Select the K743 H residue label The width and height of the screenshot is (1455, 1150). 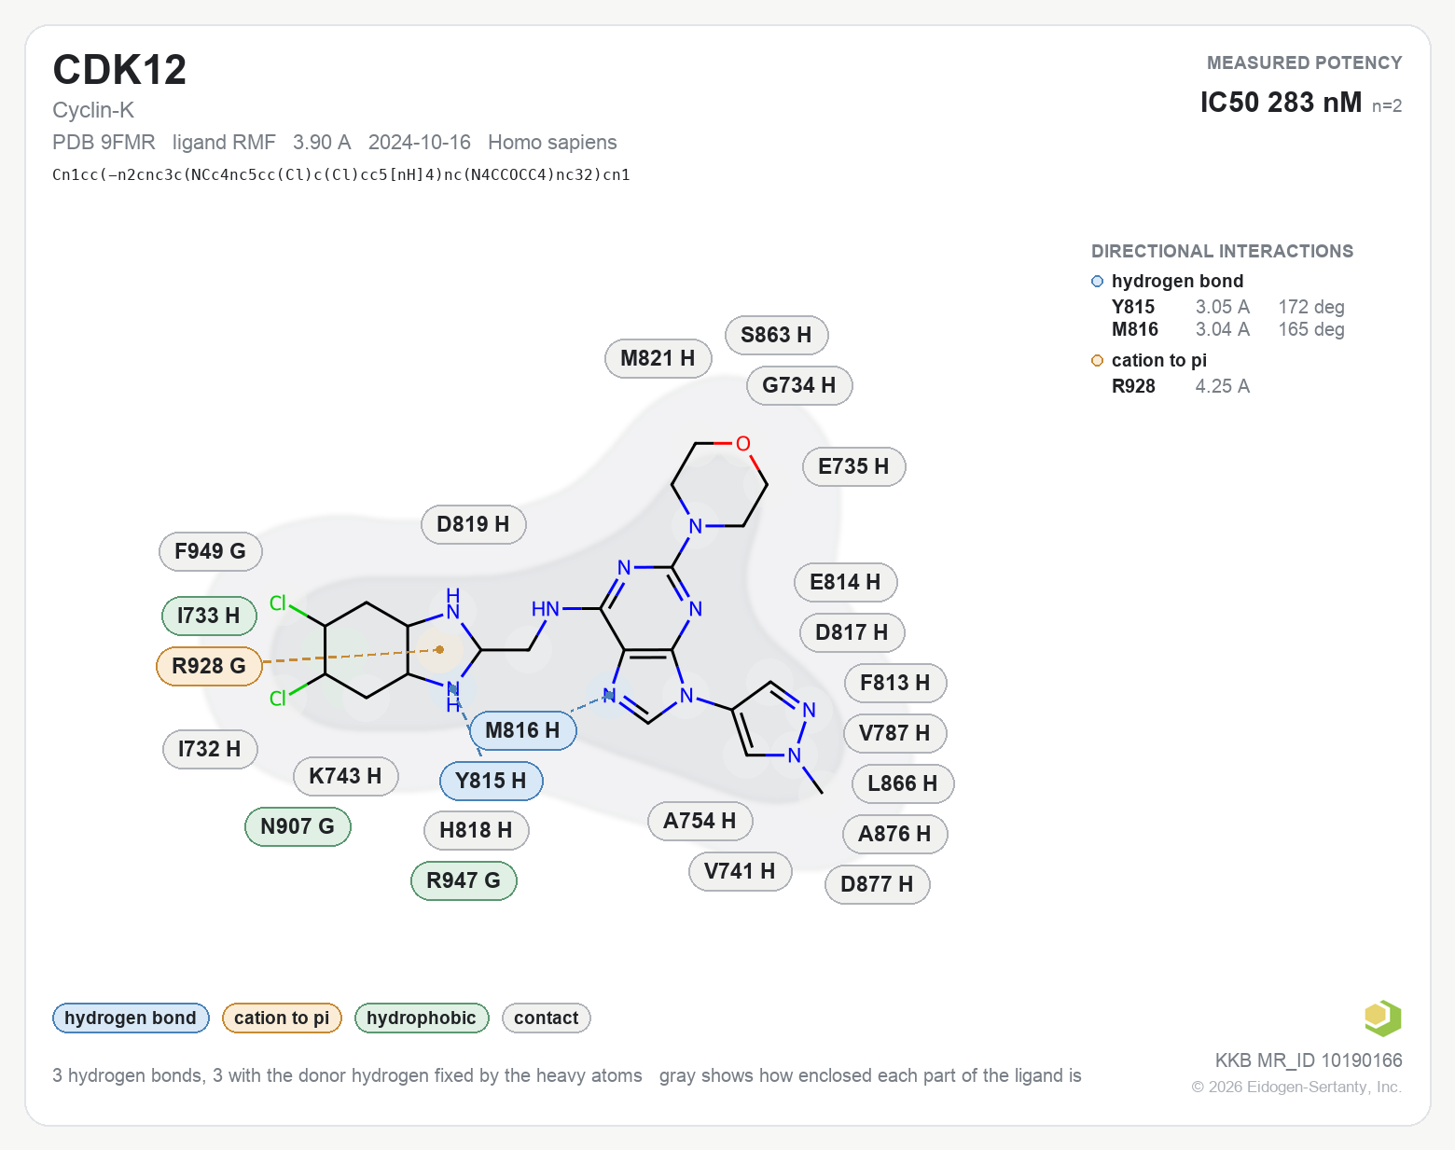pos(345,776)
